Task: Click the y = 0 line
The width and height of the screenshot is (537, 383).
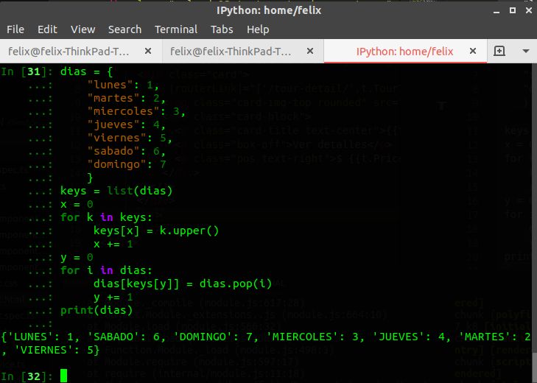Action: (77, 257)
